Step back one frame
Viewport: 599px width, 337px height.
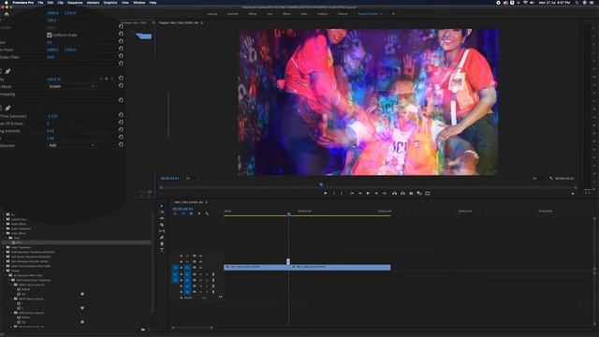[359, 194]
